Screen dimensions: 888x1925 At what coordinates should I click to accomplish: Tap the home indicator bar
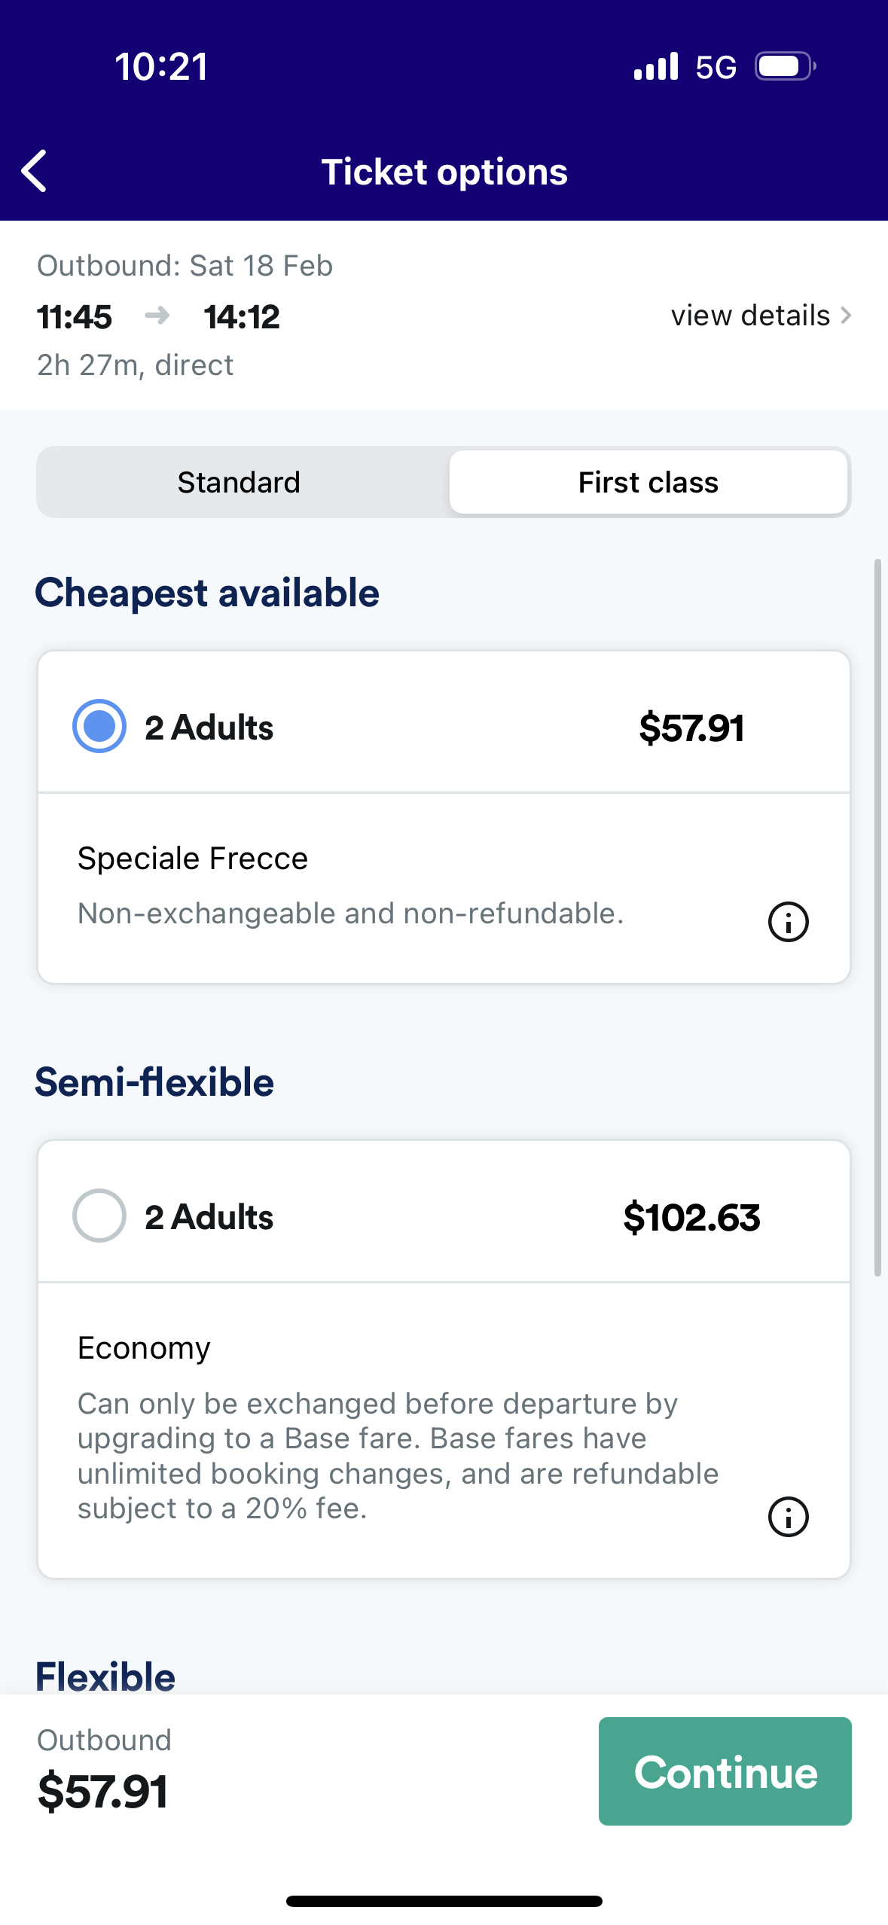pos(444,1901)
